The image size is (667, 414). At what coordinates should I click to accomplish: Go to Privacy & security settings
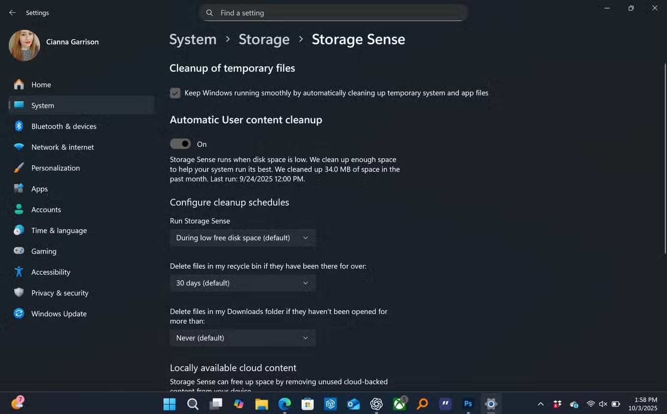pos(60,293)
